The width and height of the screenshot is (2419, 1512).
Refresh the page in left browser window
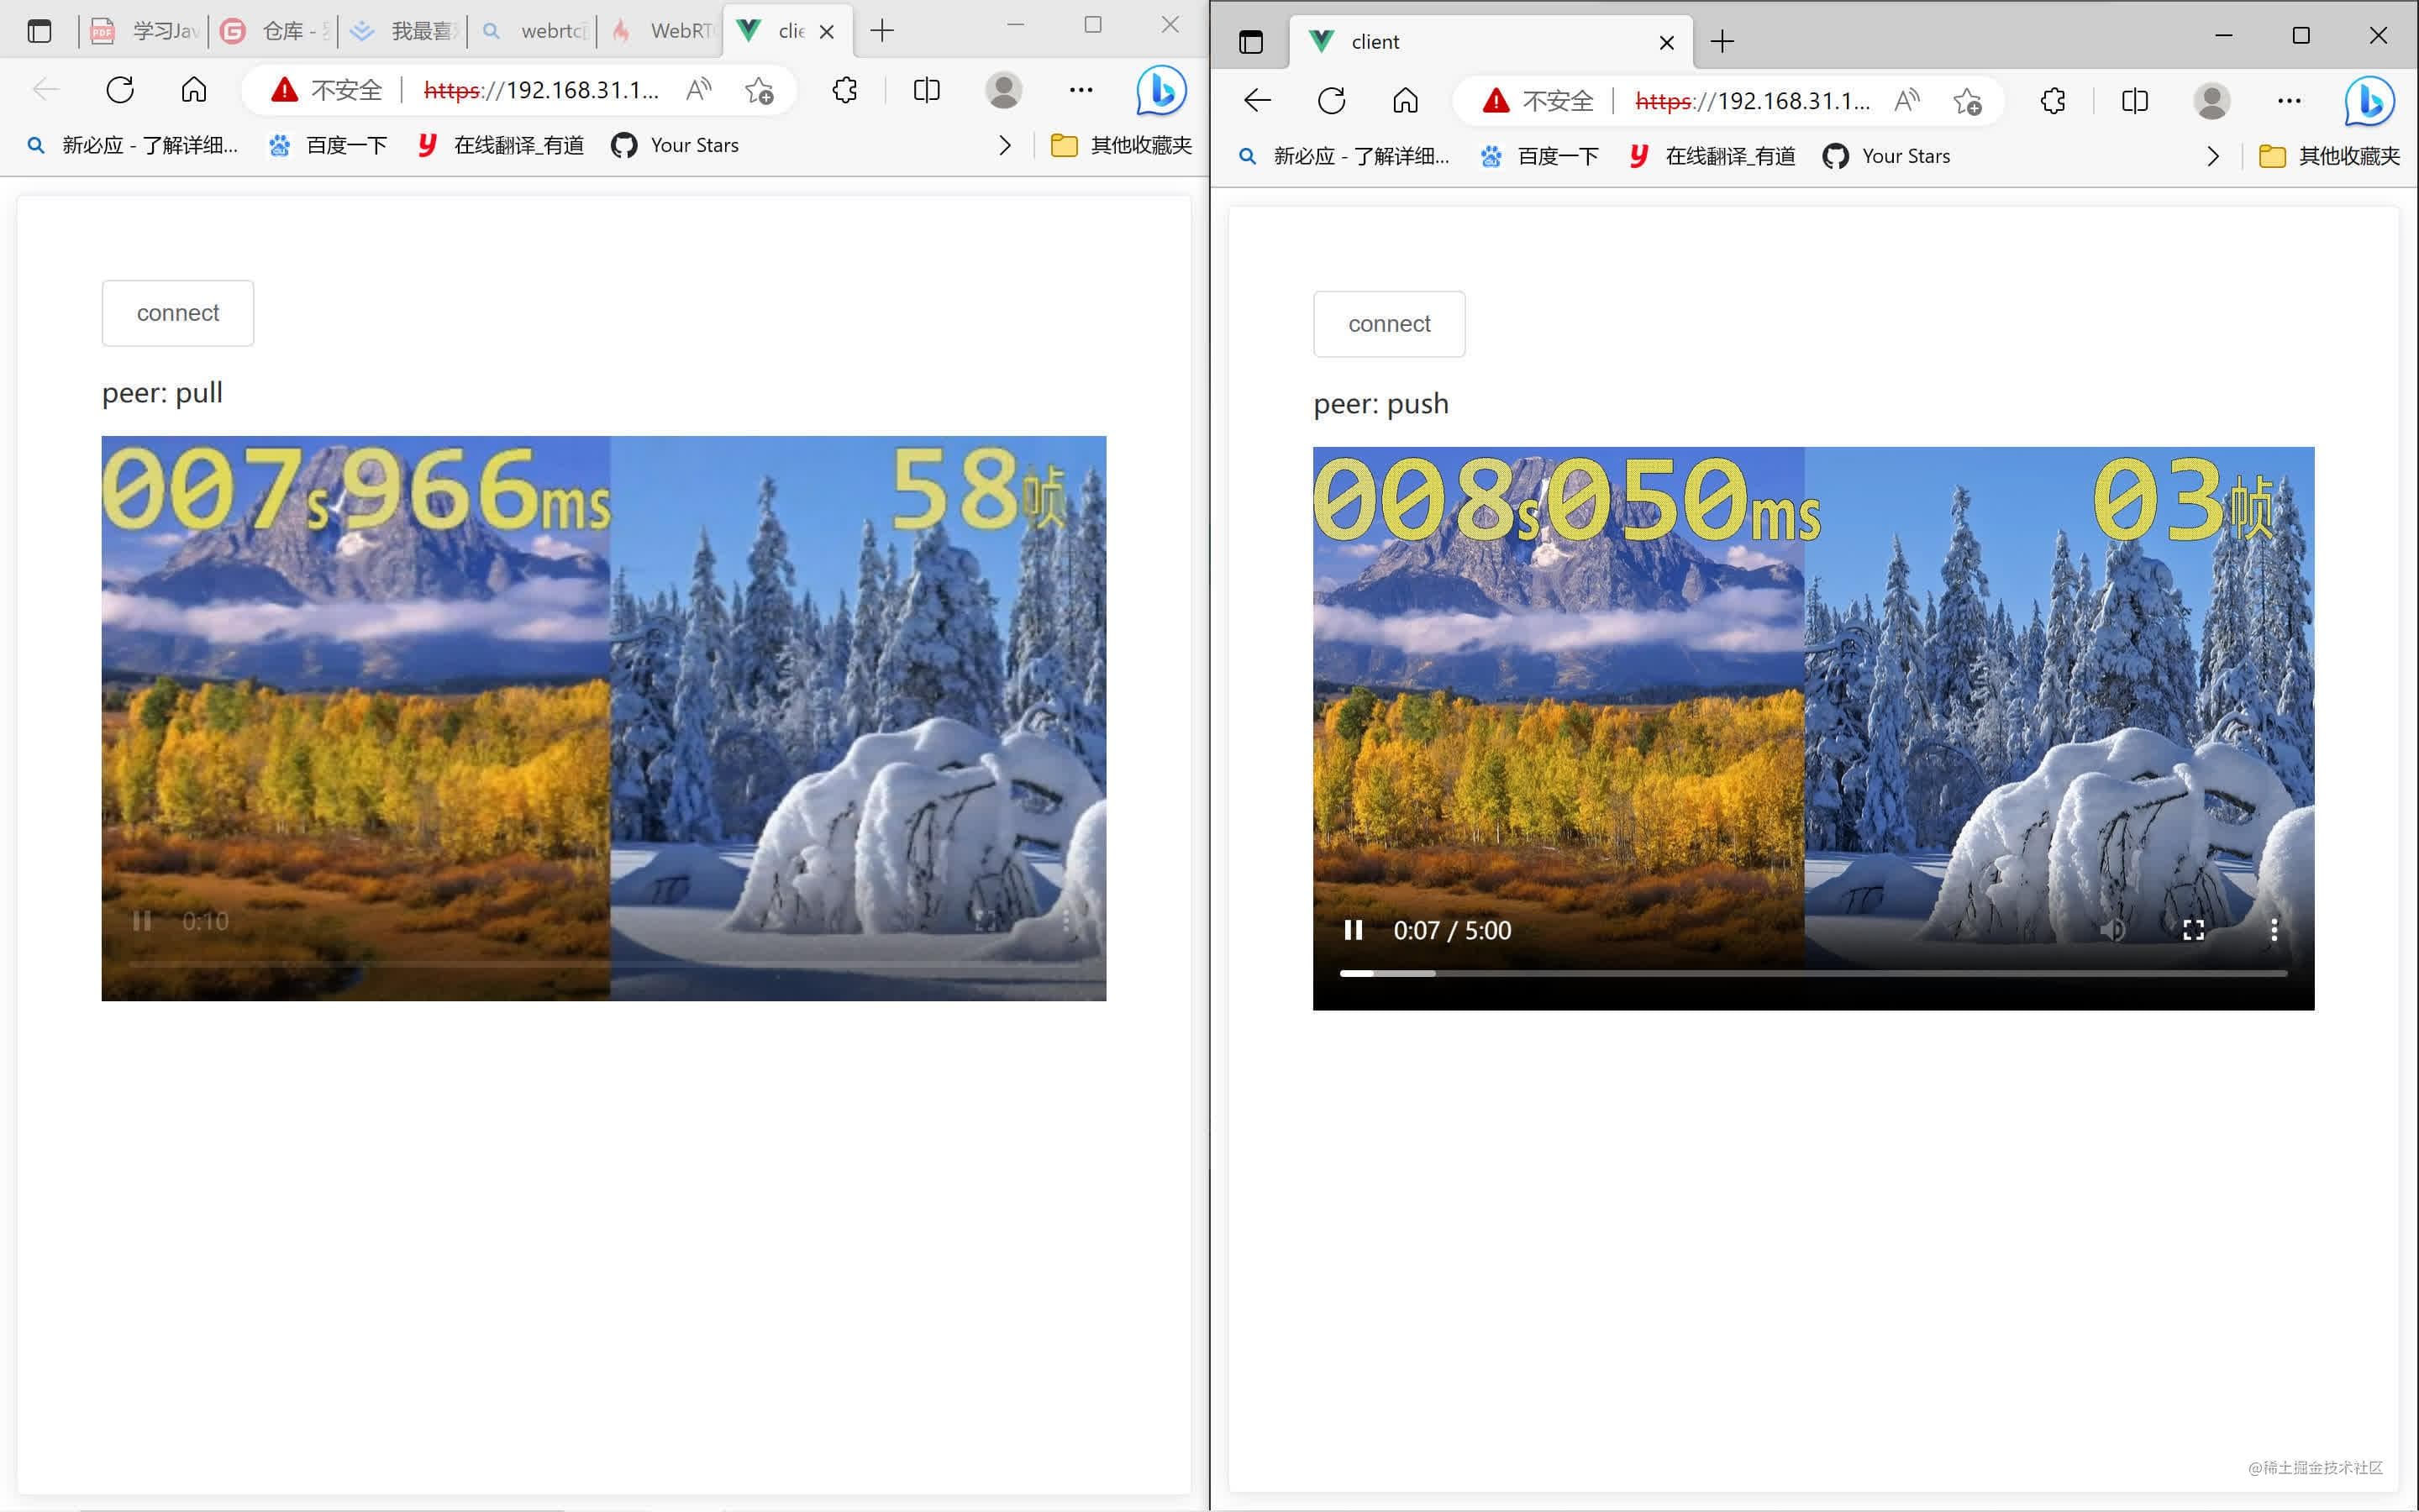pyautogui.click(x=120, y=90)
